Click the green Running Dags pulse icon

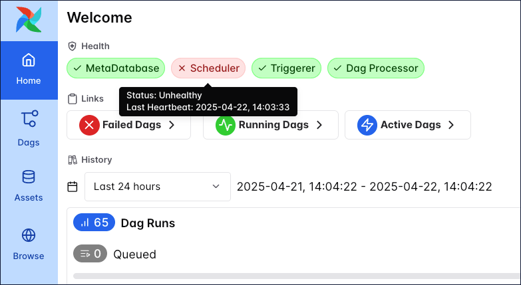pyautogui.click(x=226, y=125)
